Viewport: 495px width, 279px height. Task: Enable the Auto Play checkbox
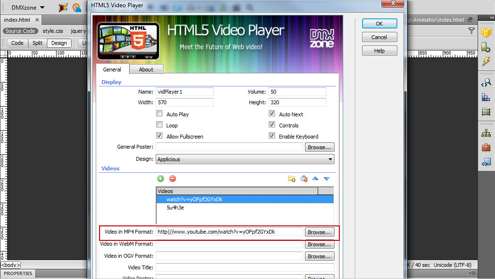160,113
